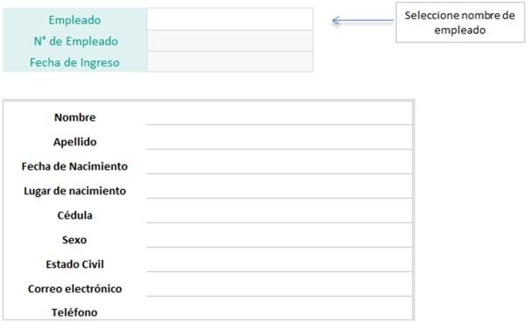This screenshot has width=532, height=336.
Task: Click the 'Seleccione nombre de empleado' note box
Action: (460, 23)
